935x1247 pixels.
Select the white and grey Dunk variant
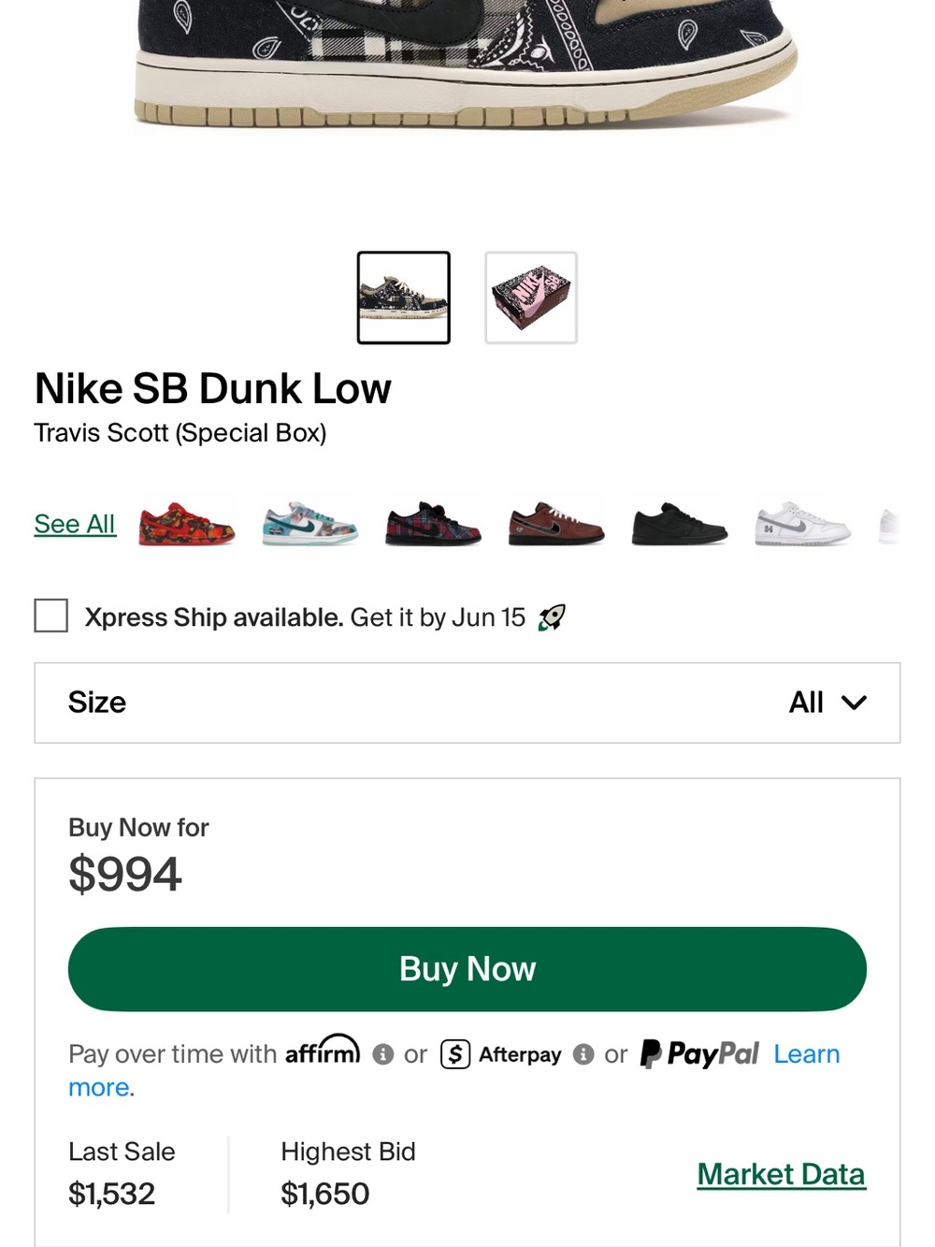tap(803, 524)
